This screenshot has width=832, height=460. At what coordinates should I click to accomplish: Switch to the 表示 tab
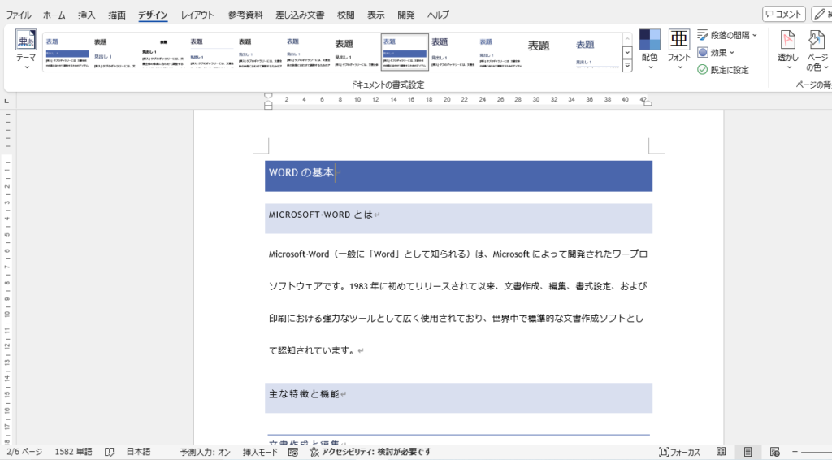tap(375, 15)
